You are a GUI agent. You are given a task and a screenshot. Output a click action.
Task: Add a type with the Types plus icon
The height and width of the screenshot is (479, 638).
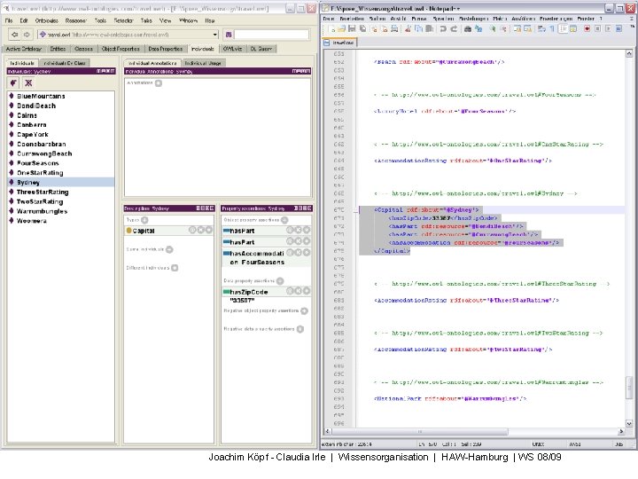pos(144,220)
